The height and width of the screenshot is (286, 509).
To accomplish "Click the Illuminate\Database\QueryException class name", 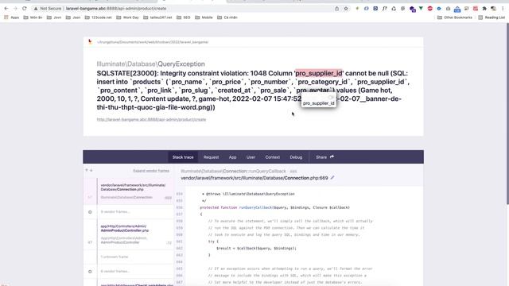I will pos(150,64).
